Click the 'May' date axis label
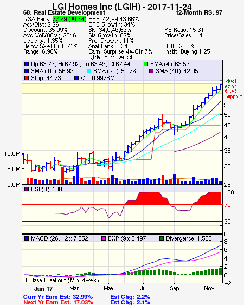Viewport: 244px width, 305px height. (x=108, y=288)
